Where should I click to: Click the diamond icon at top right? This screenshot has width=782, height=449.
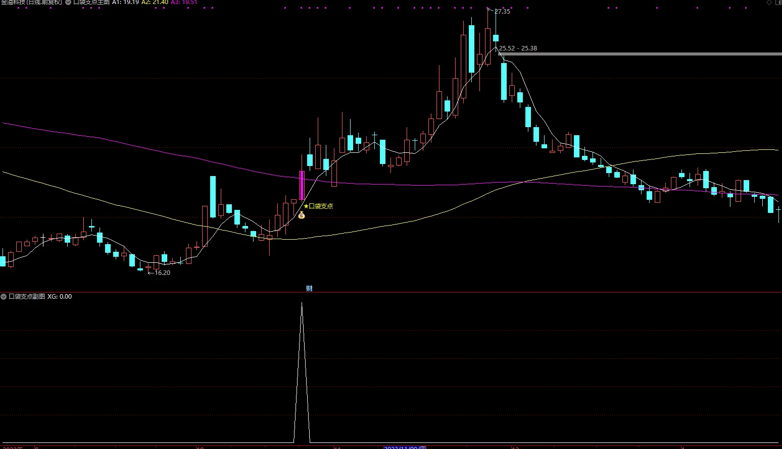click(769, 2)
